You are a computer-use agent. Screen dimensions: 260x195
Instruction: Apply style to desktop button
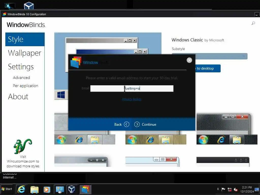(x=208, y=68)
